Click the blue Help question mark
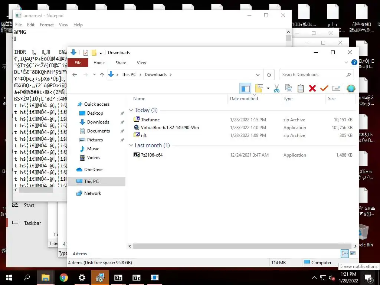Image resolution: width=380 pixels, height=285 pixels. tap(354, 62)
